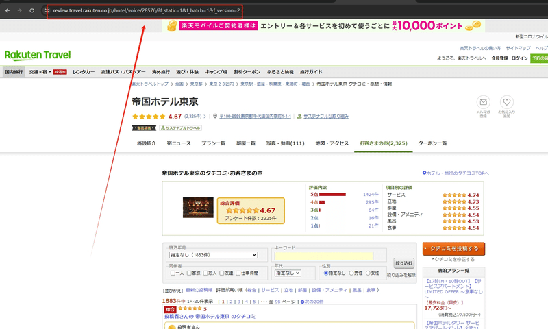Viewport: 548px width, 329px height.
Task: Open クチコミを修正する link
Action: coord(453,259)
